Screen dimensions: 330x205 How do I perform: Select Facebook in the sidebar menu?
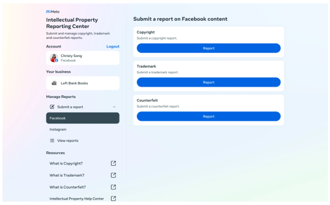point(82,118)
